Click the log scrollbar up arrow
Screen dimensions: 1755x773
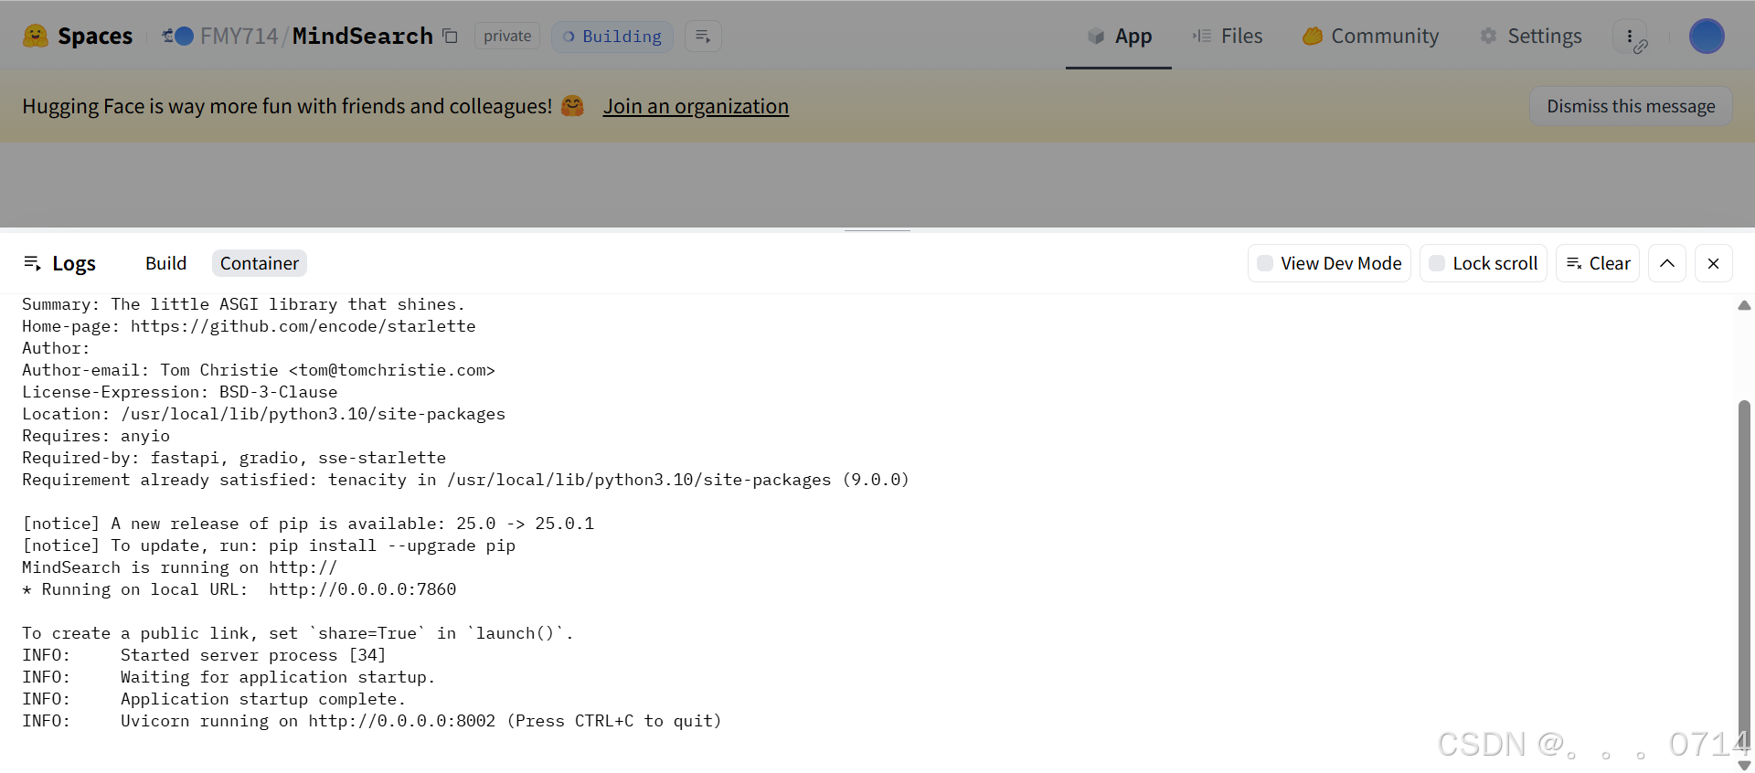(x=1744, y=305)
